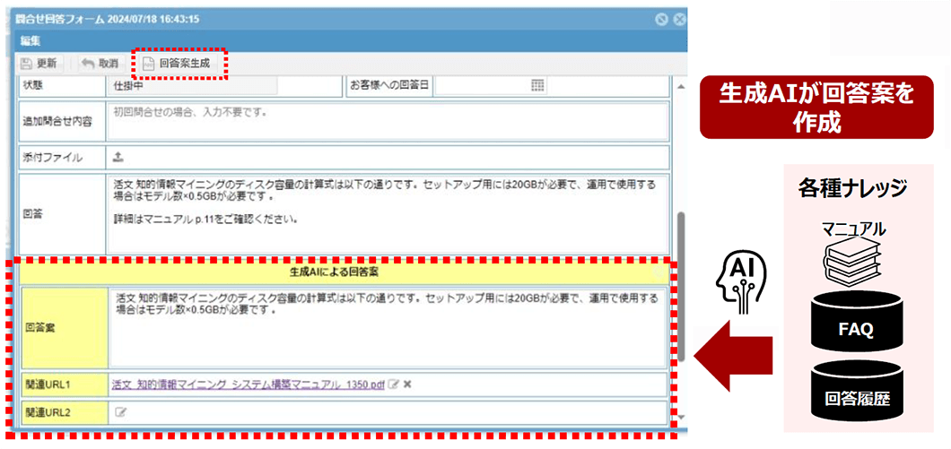Click the scroll down arrow of the form
951x449 pixels.
681,417
